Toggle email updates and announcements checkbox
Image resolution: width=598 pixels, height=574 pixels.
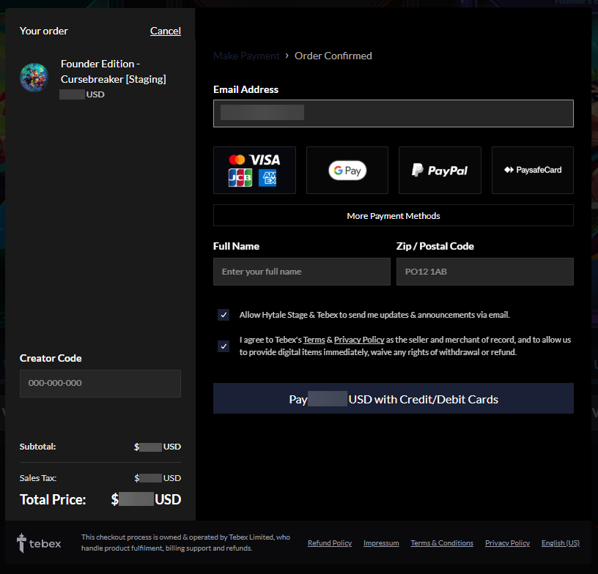coord(224,315)
